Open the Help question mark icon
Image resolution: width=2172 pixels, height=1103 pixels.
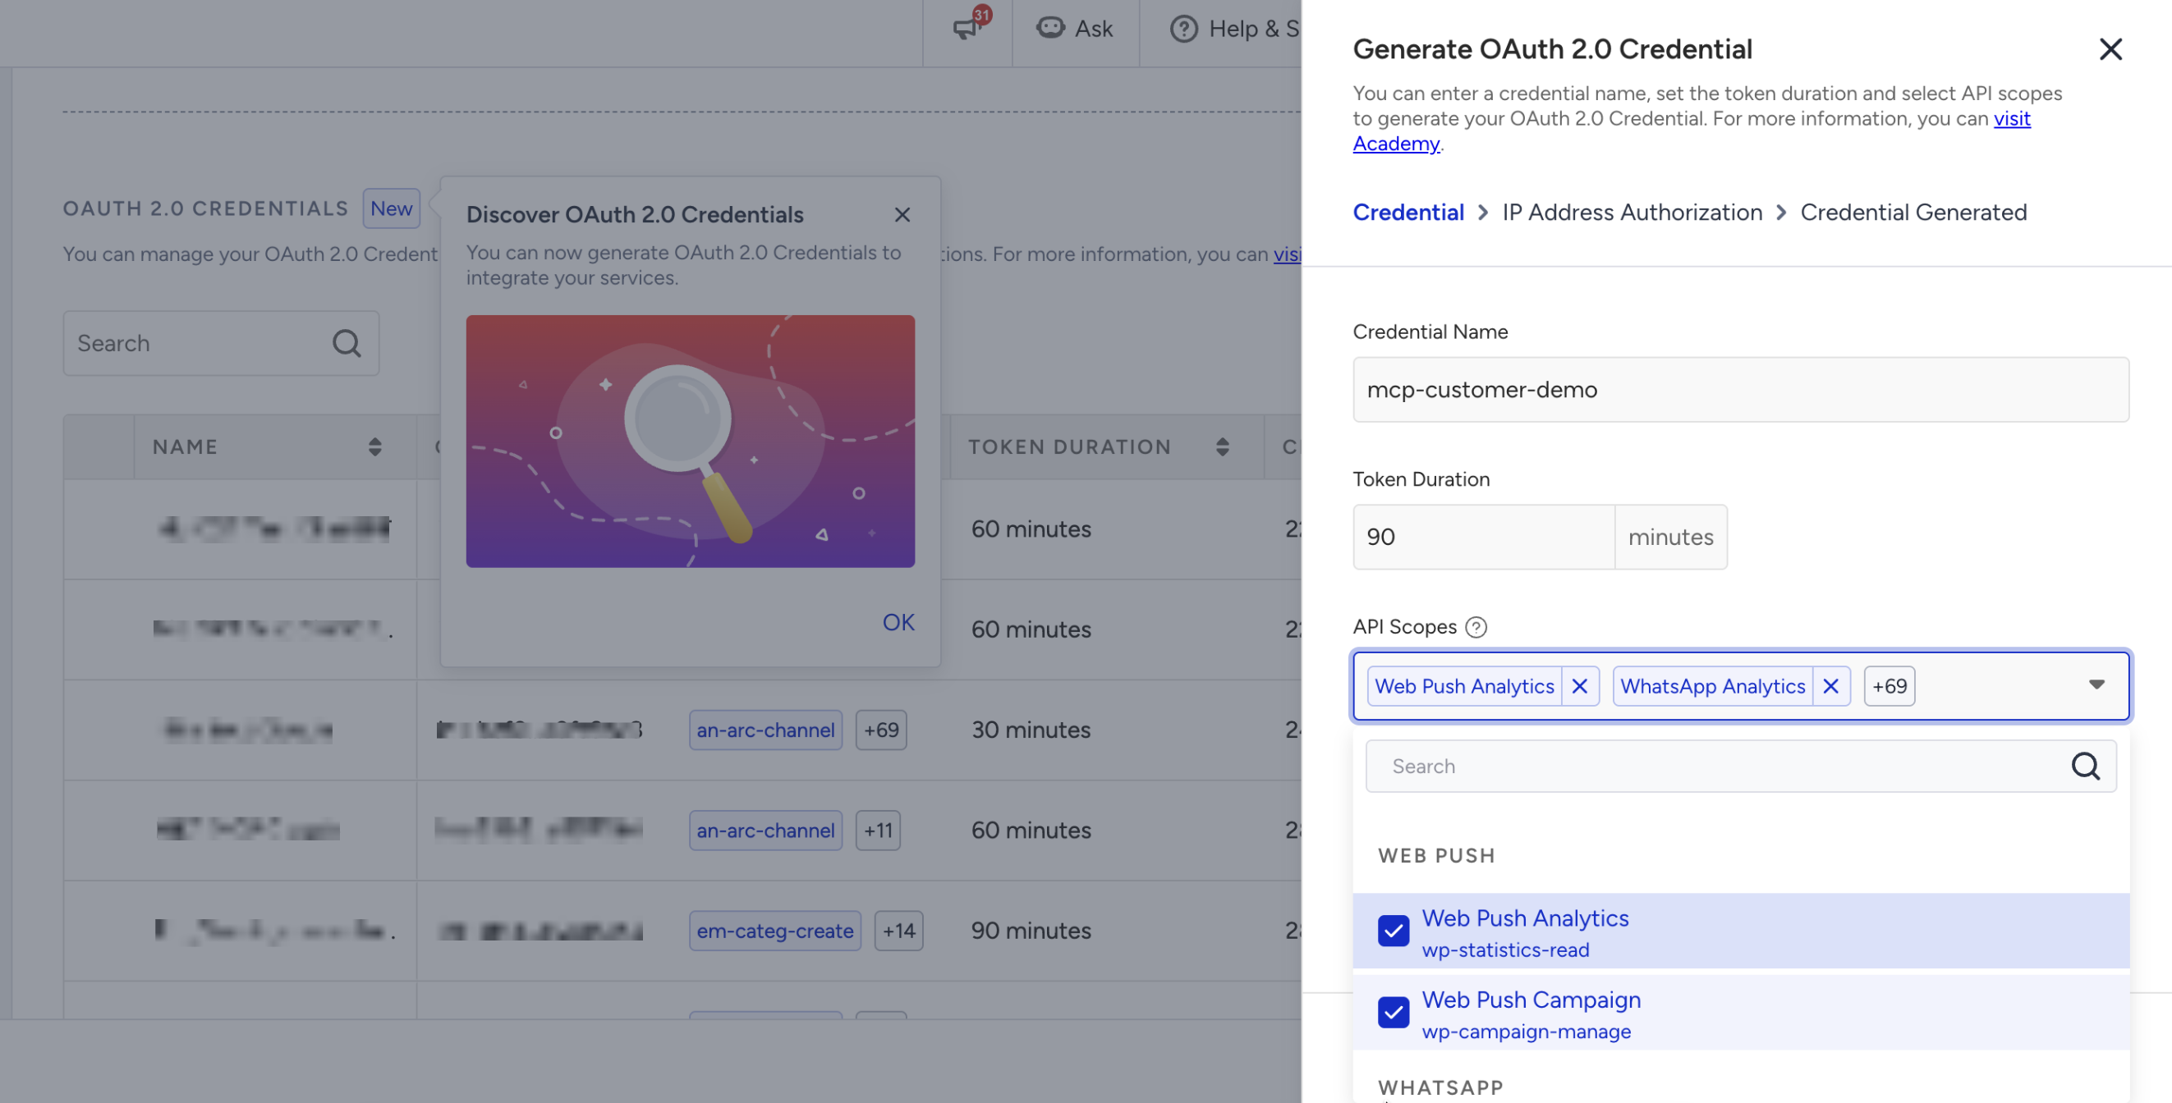pyautogui.click(x=1183, y=29)
